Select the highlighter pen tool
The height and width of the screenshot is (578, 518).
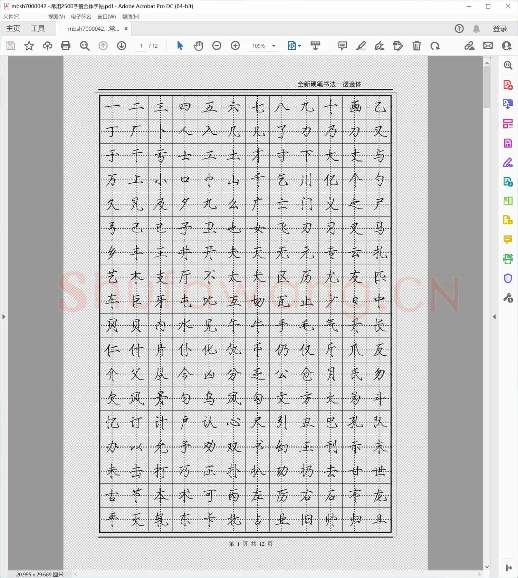click(361, 46)
